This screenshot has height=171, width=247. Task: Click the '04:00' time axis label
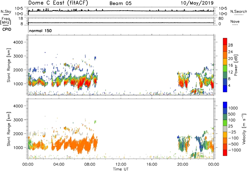pyautogui.click(x=59, y=165)
